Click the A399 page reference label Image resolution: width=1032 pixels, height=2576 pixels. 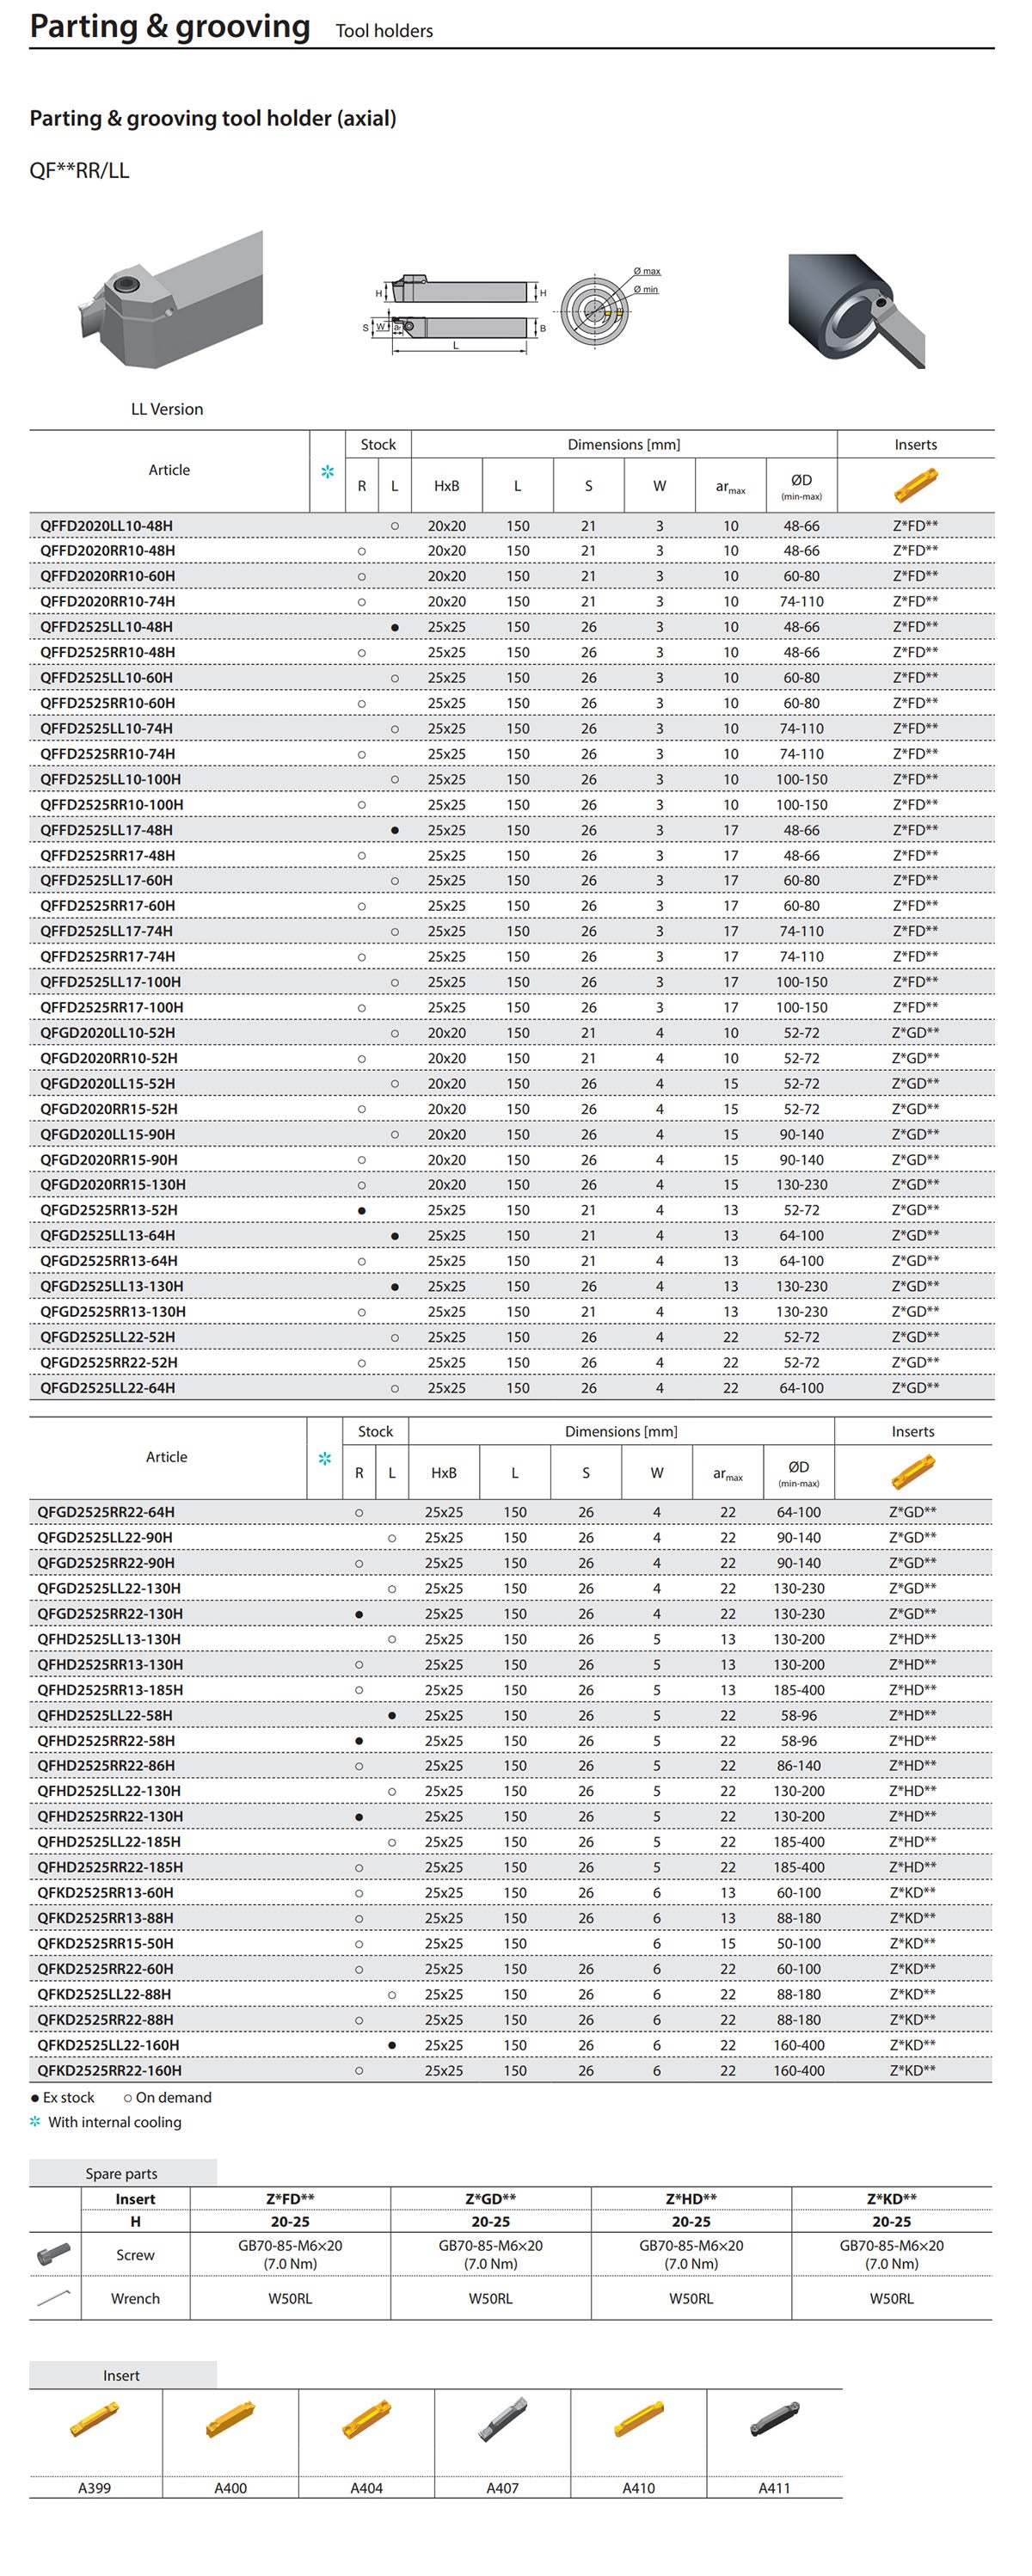(95, 2488)
